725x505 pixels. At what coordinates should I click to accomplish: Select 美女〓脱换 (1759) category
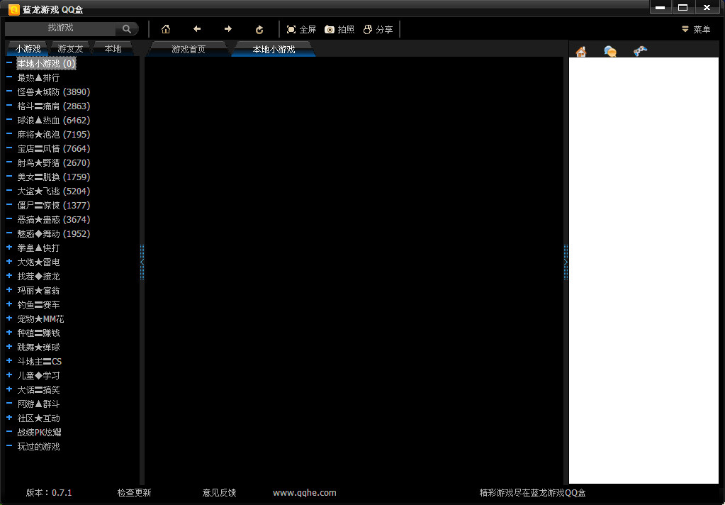[x=54, y=177]
